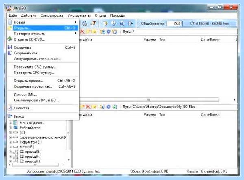The height and width of the screenshot is (180, 244).
Task: Click the green refresh icon in the lower pane toolbar
Action: coord(115,107)
